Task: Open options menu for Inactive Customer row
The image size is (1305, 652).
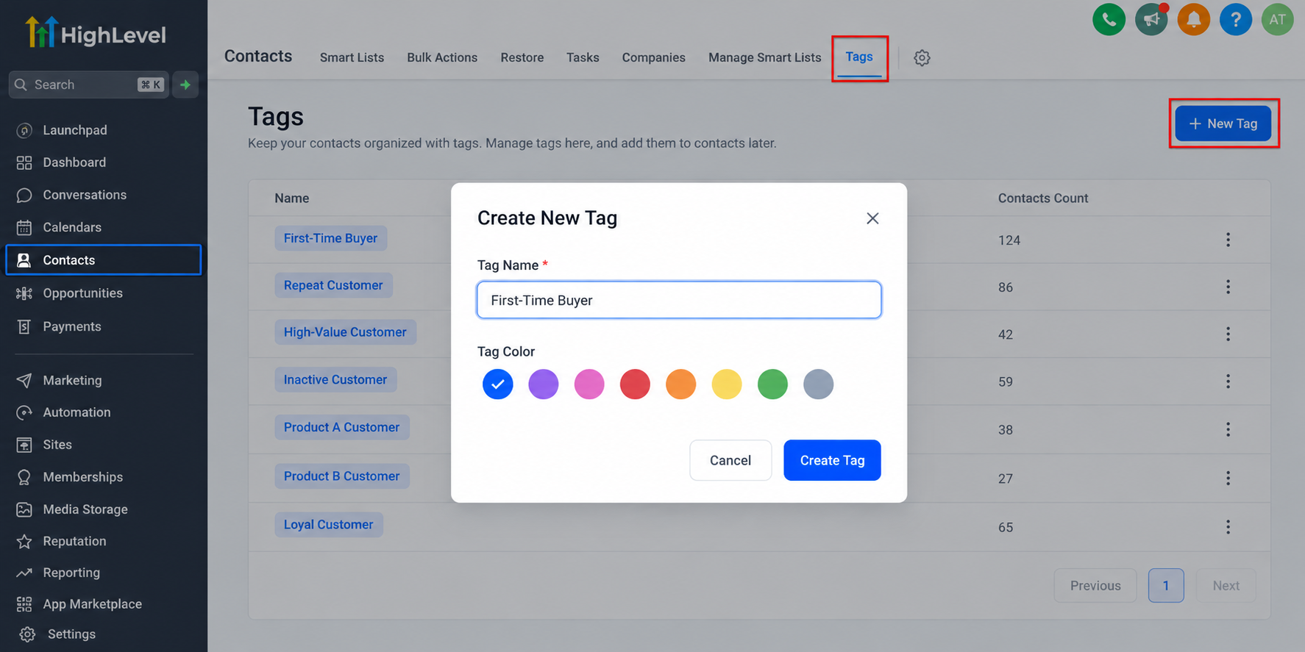Action: pyautogui.click(x=1228, y=381)
